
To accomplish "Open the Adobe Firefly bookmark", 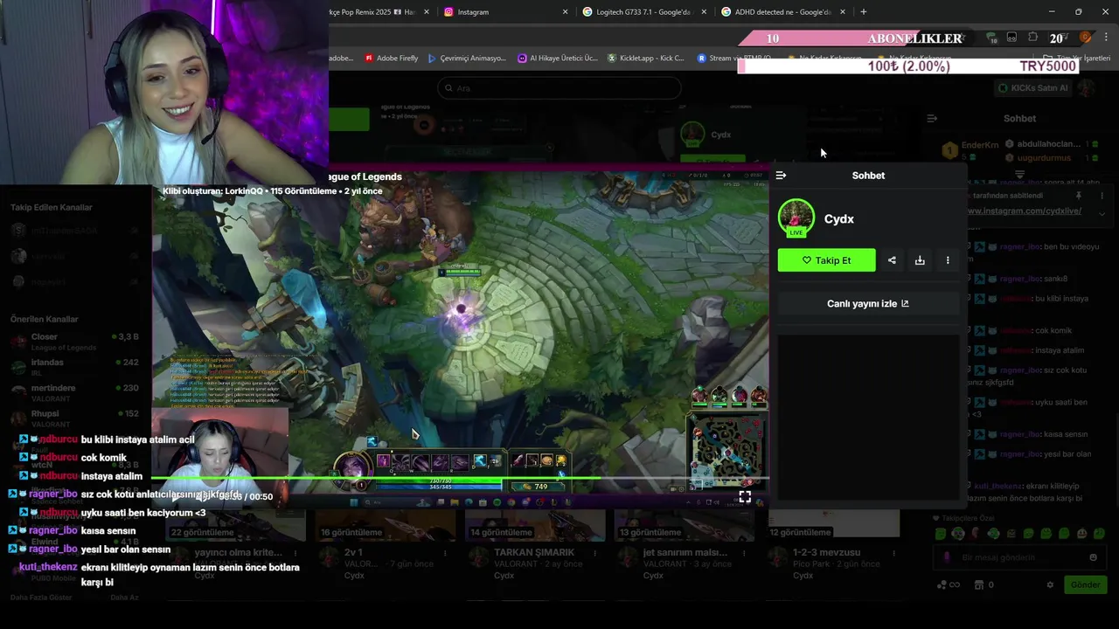I will click(392, 59).
